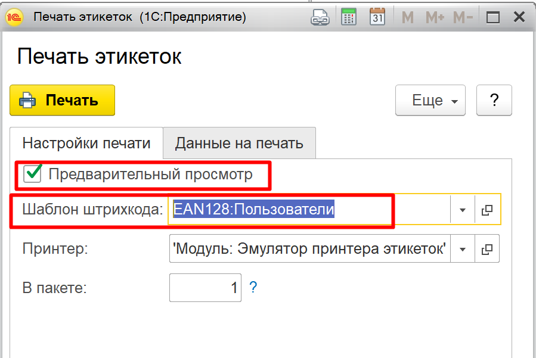Open the selected Принтер item icon
The height and width of the screenshot is (358, 536).
tap(487, 248)
